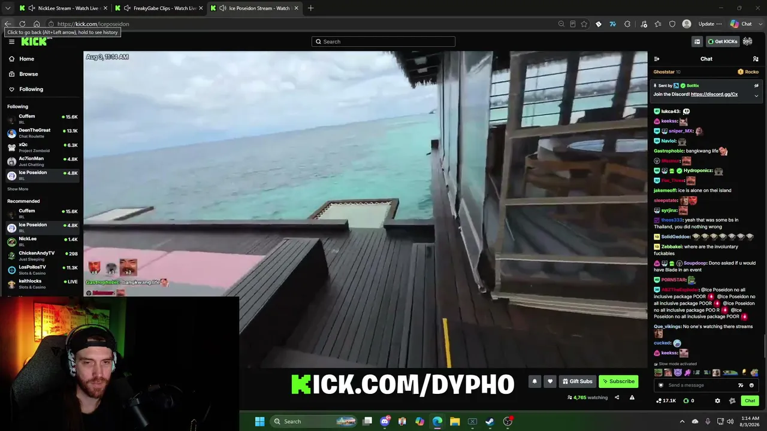This screenshot has width=767, height=431.
Task: Open OBS Studio from the taskbar
Action: pos(508,421)
